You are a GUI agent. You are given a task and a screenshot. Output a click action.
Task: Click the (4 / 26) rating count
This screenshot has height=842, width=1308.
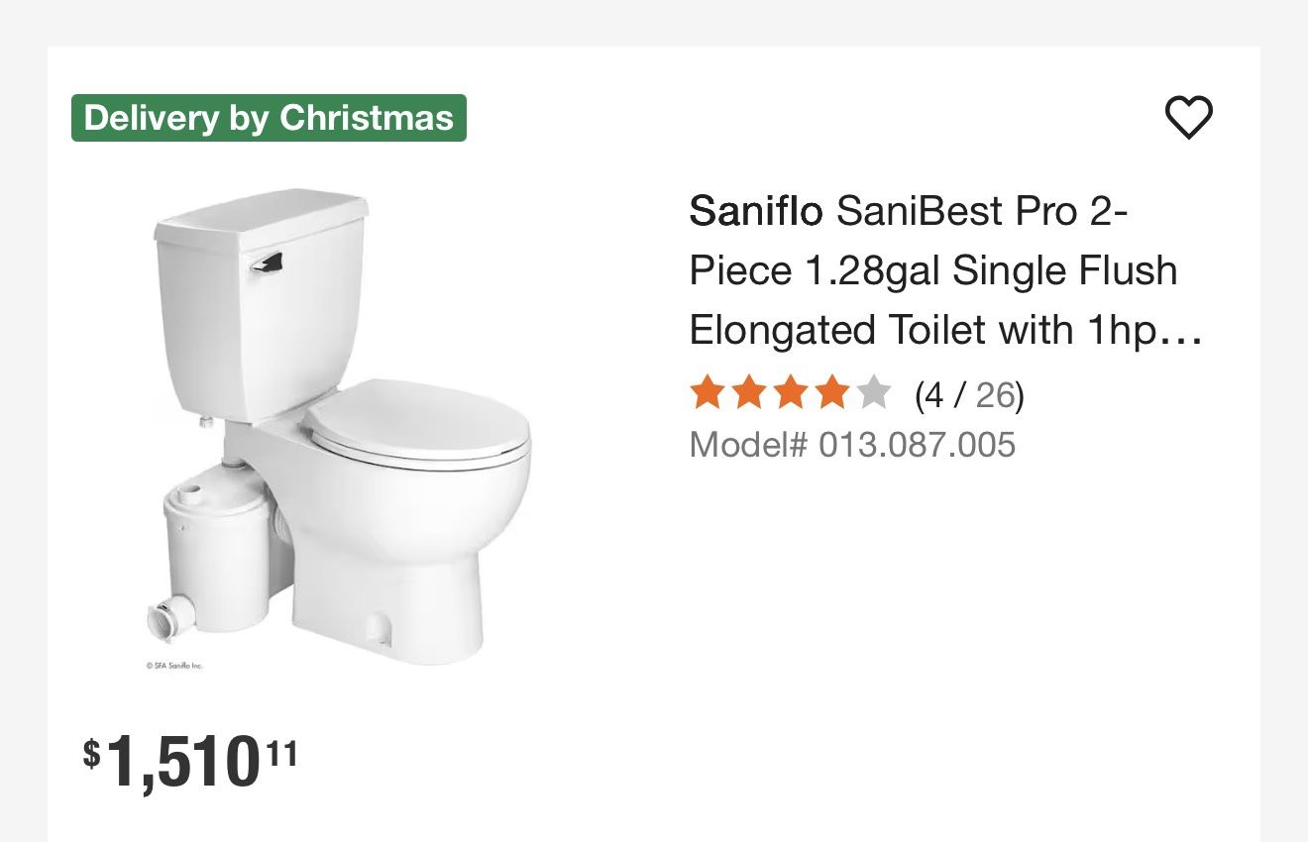pyautogui.click(x=966, y=394)
